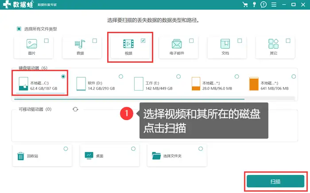Select the C: drive radio button
The height and width of the screenshot is (193, 310).
(x=63, y=76)
